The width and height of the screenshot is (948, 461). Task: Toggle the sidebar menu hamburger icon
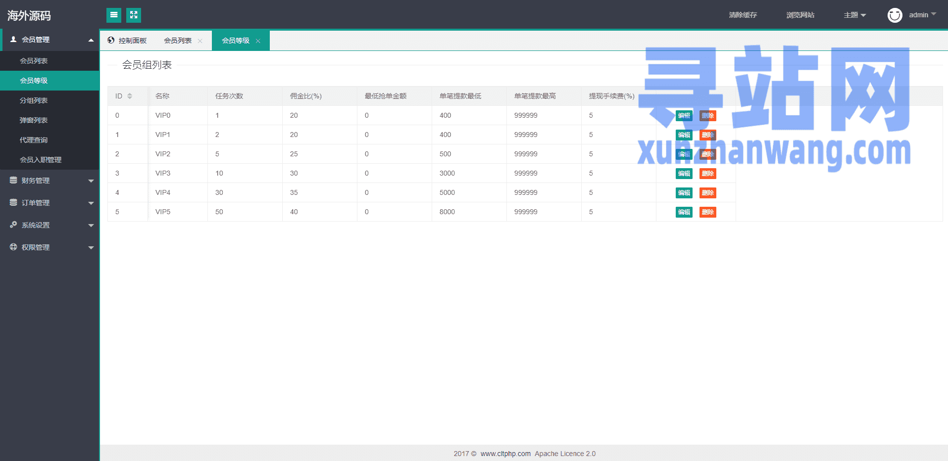click(x=114, y=15)
